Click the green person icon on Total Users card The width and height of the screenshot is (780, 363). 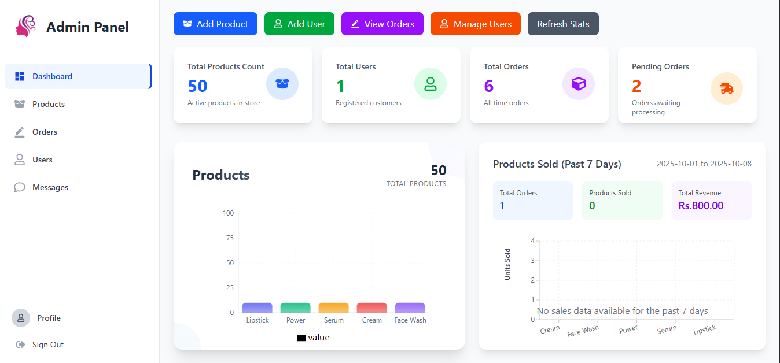pyautogui.click(x=431, y=84)
